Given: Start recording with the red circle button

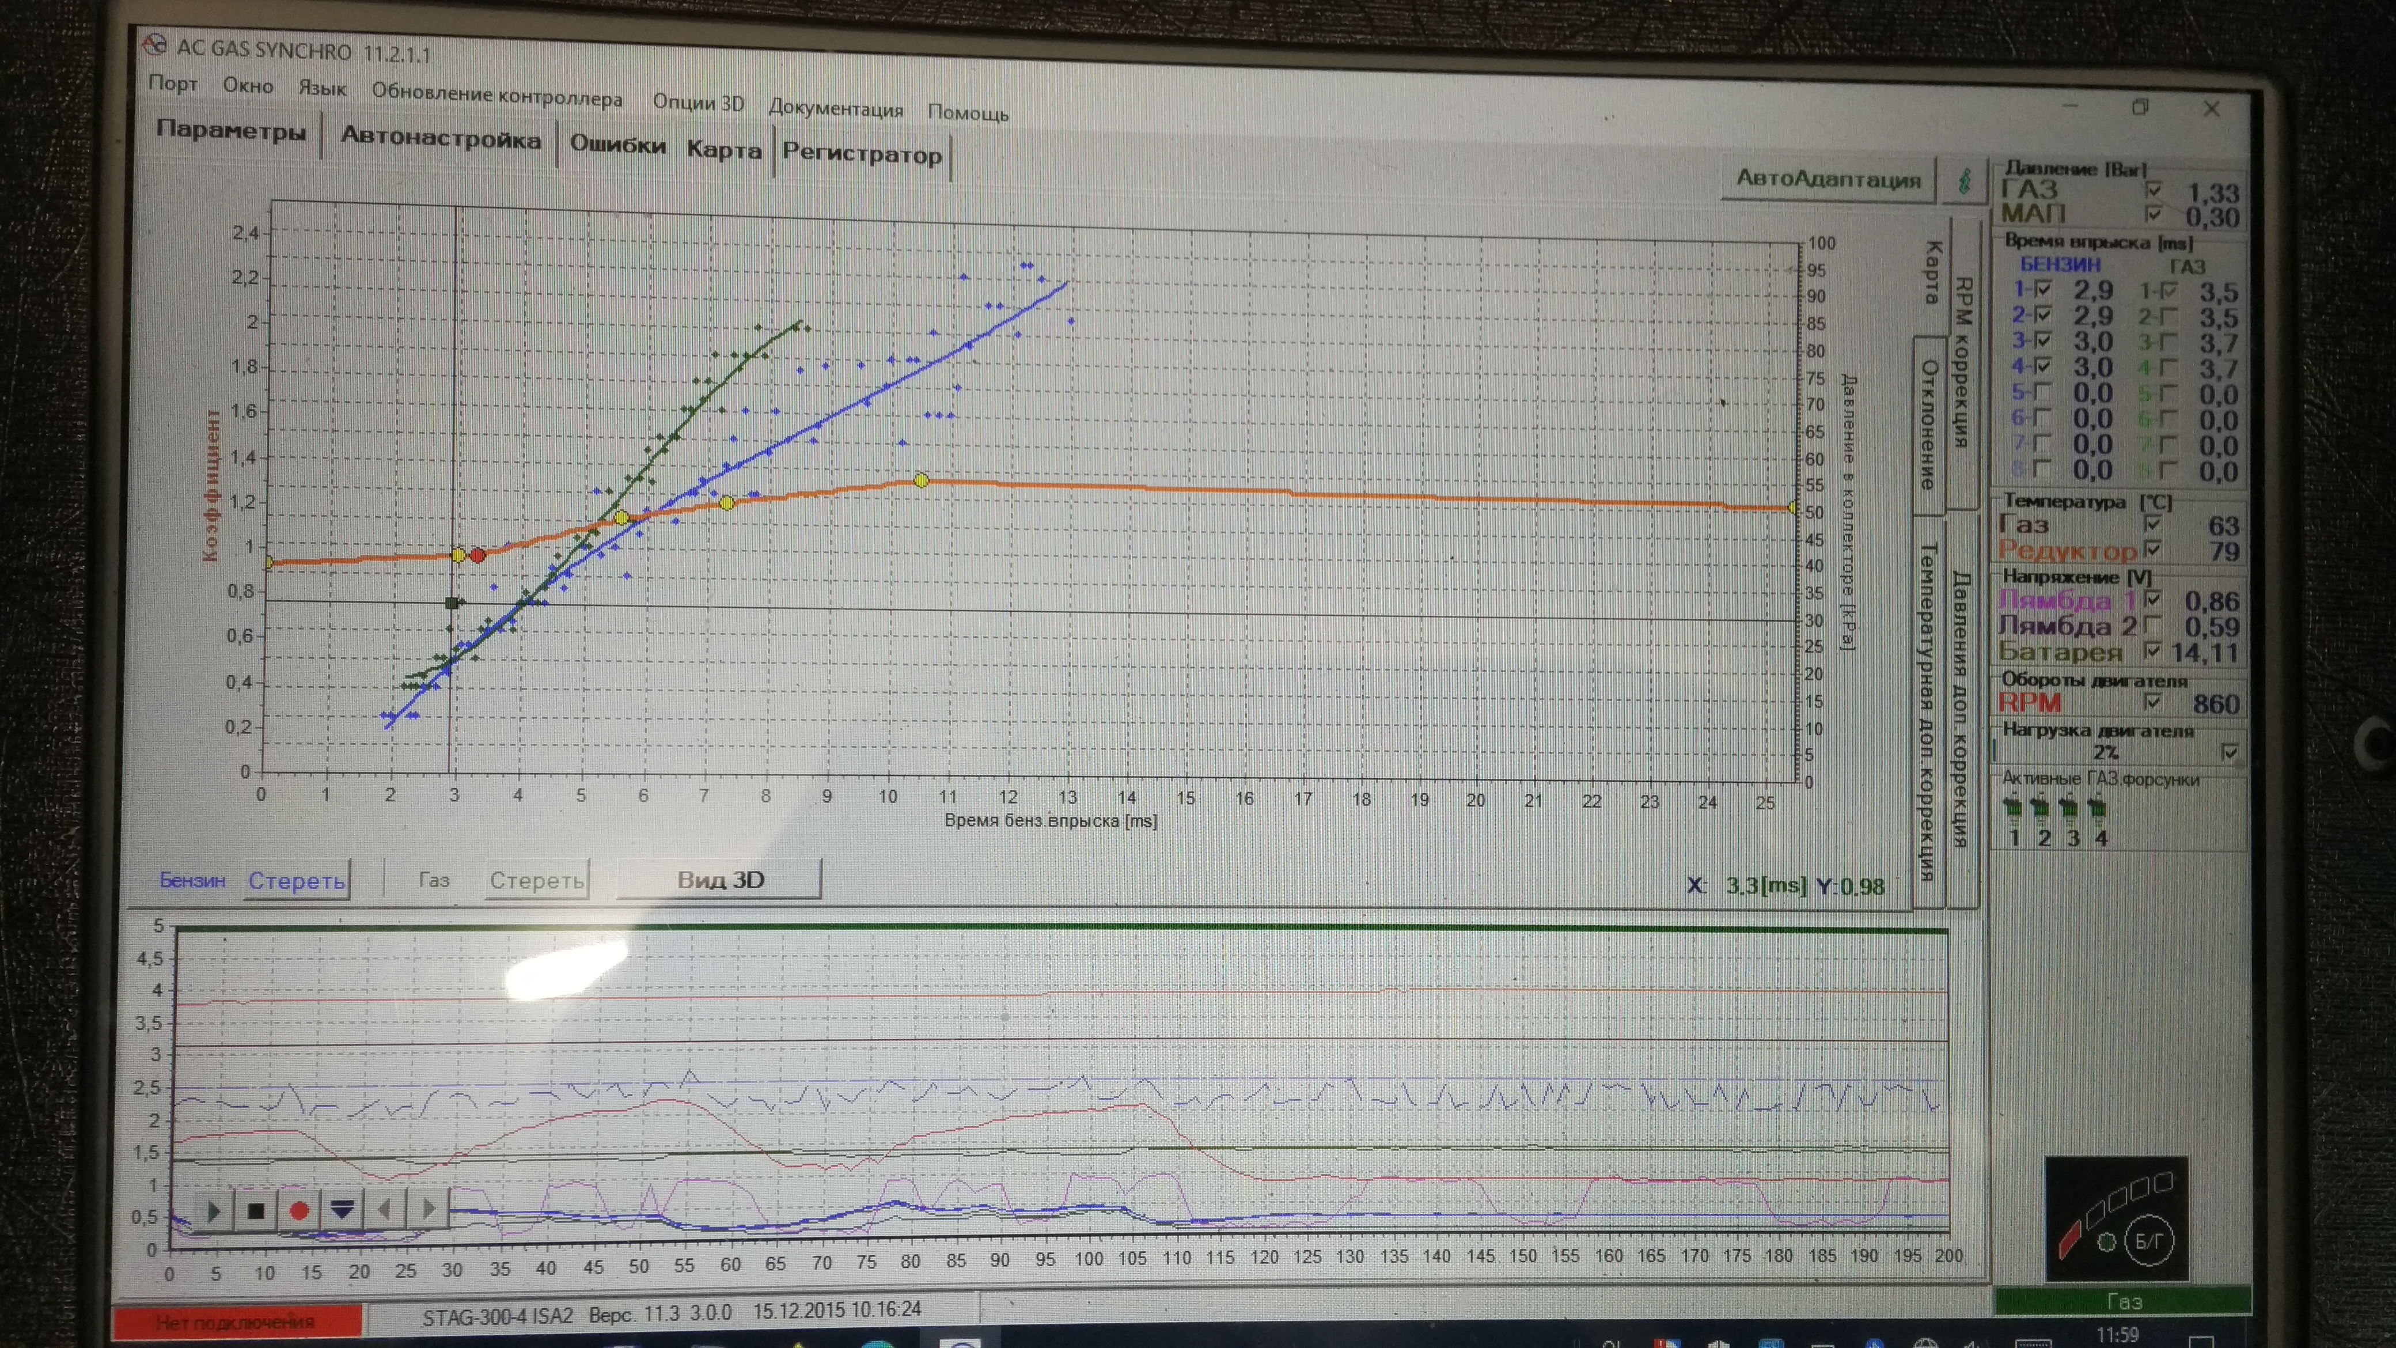Looking at the screenshot, I should [298, 1210].
